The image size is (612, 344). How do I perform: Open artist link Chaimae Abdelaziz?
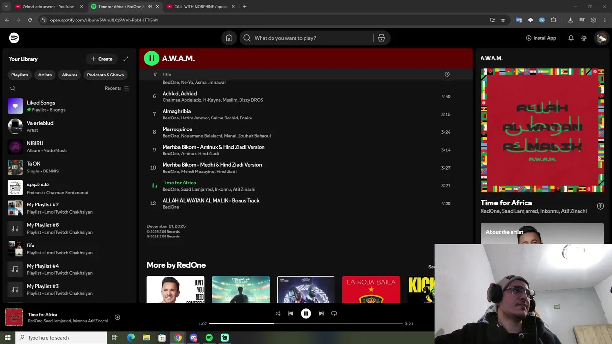[x=181, y=100]
